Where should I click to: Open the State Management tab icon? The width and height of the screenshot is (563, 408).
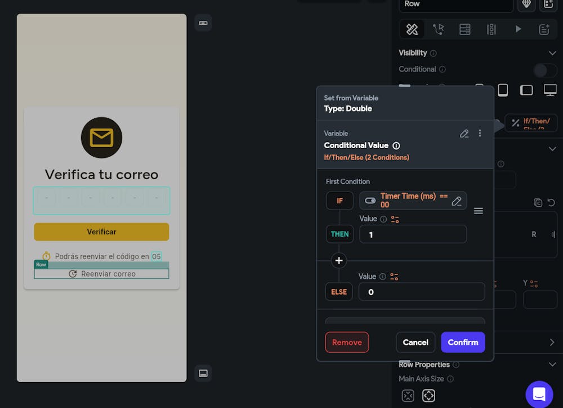click(491, 29)
